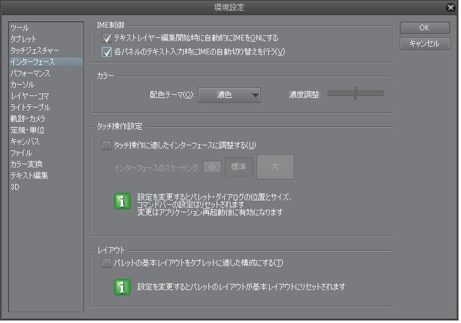Open the 配色テーマ dropdown showing 濃色
The width and height of the screenshot is (461, 323).
tap(229, 95)
